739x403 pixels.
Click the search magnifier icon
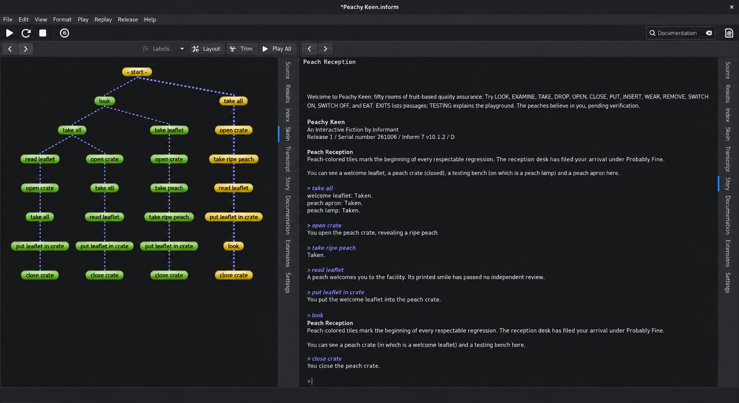[x=652, y=33]
